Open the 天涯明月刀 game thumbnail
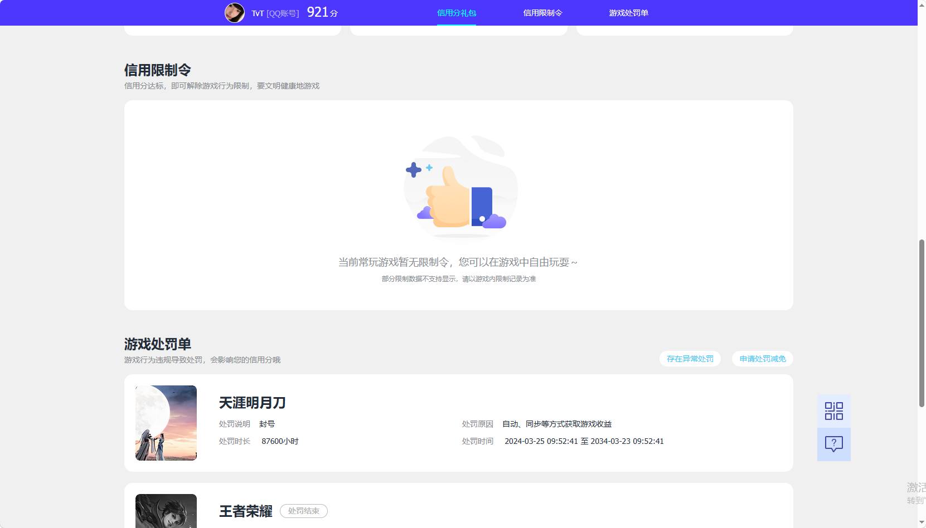 (x=166, y=423)
